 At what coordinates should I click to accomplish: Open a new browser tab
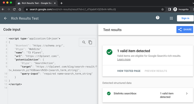coord(61,3)
